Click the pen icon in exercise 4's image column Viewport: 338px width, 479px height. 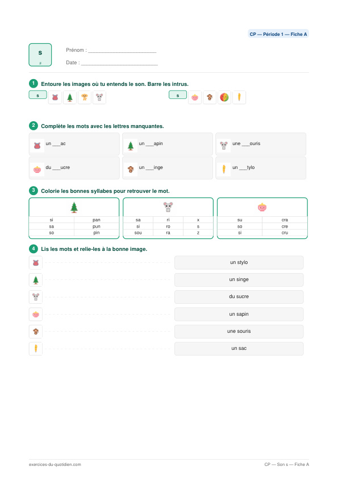[x=36, y=348]
